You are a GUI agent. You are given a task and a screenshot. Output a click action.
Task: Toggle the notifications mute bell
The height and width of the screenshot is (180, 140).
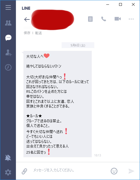pos(8,157)
